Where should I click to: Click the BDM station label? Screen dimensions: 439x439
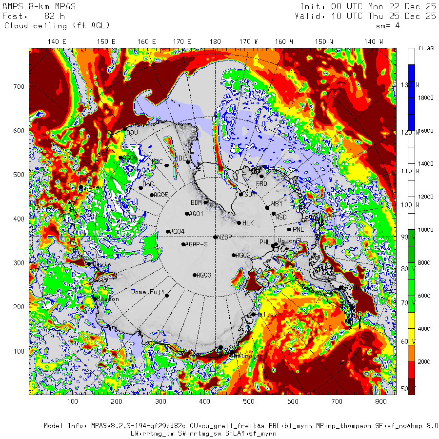click(196, 202)
